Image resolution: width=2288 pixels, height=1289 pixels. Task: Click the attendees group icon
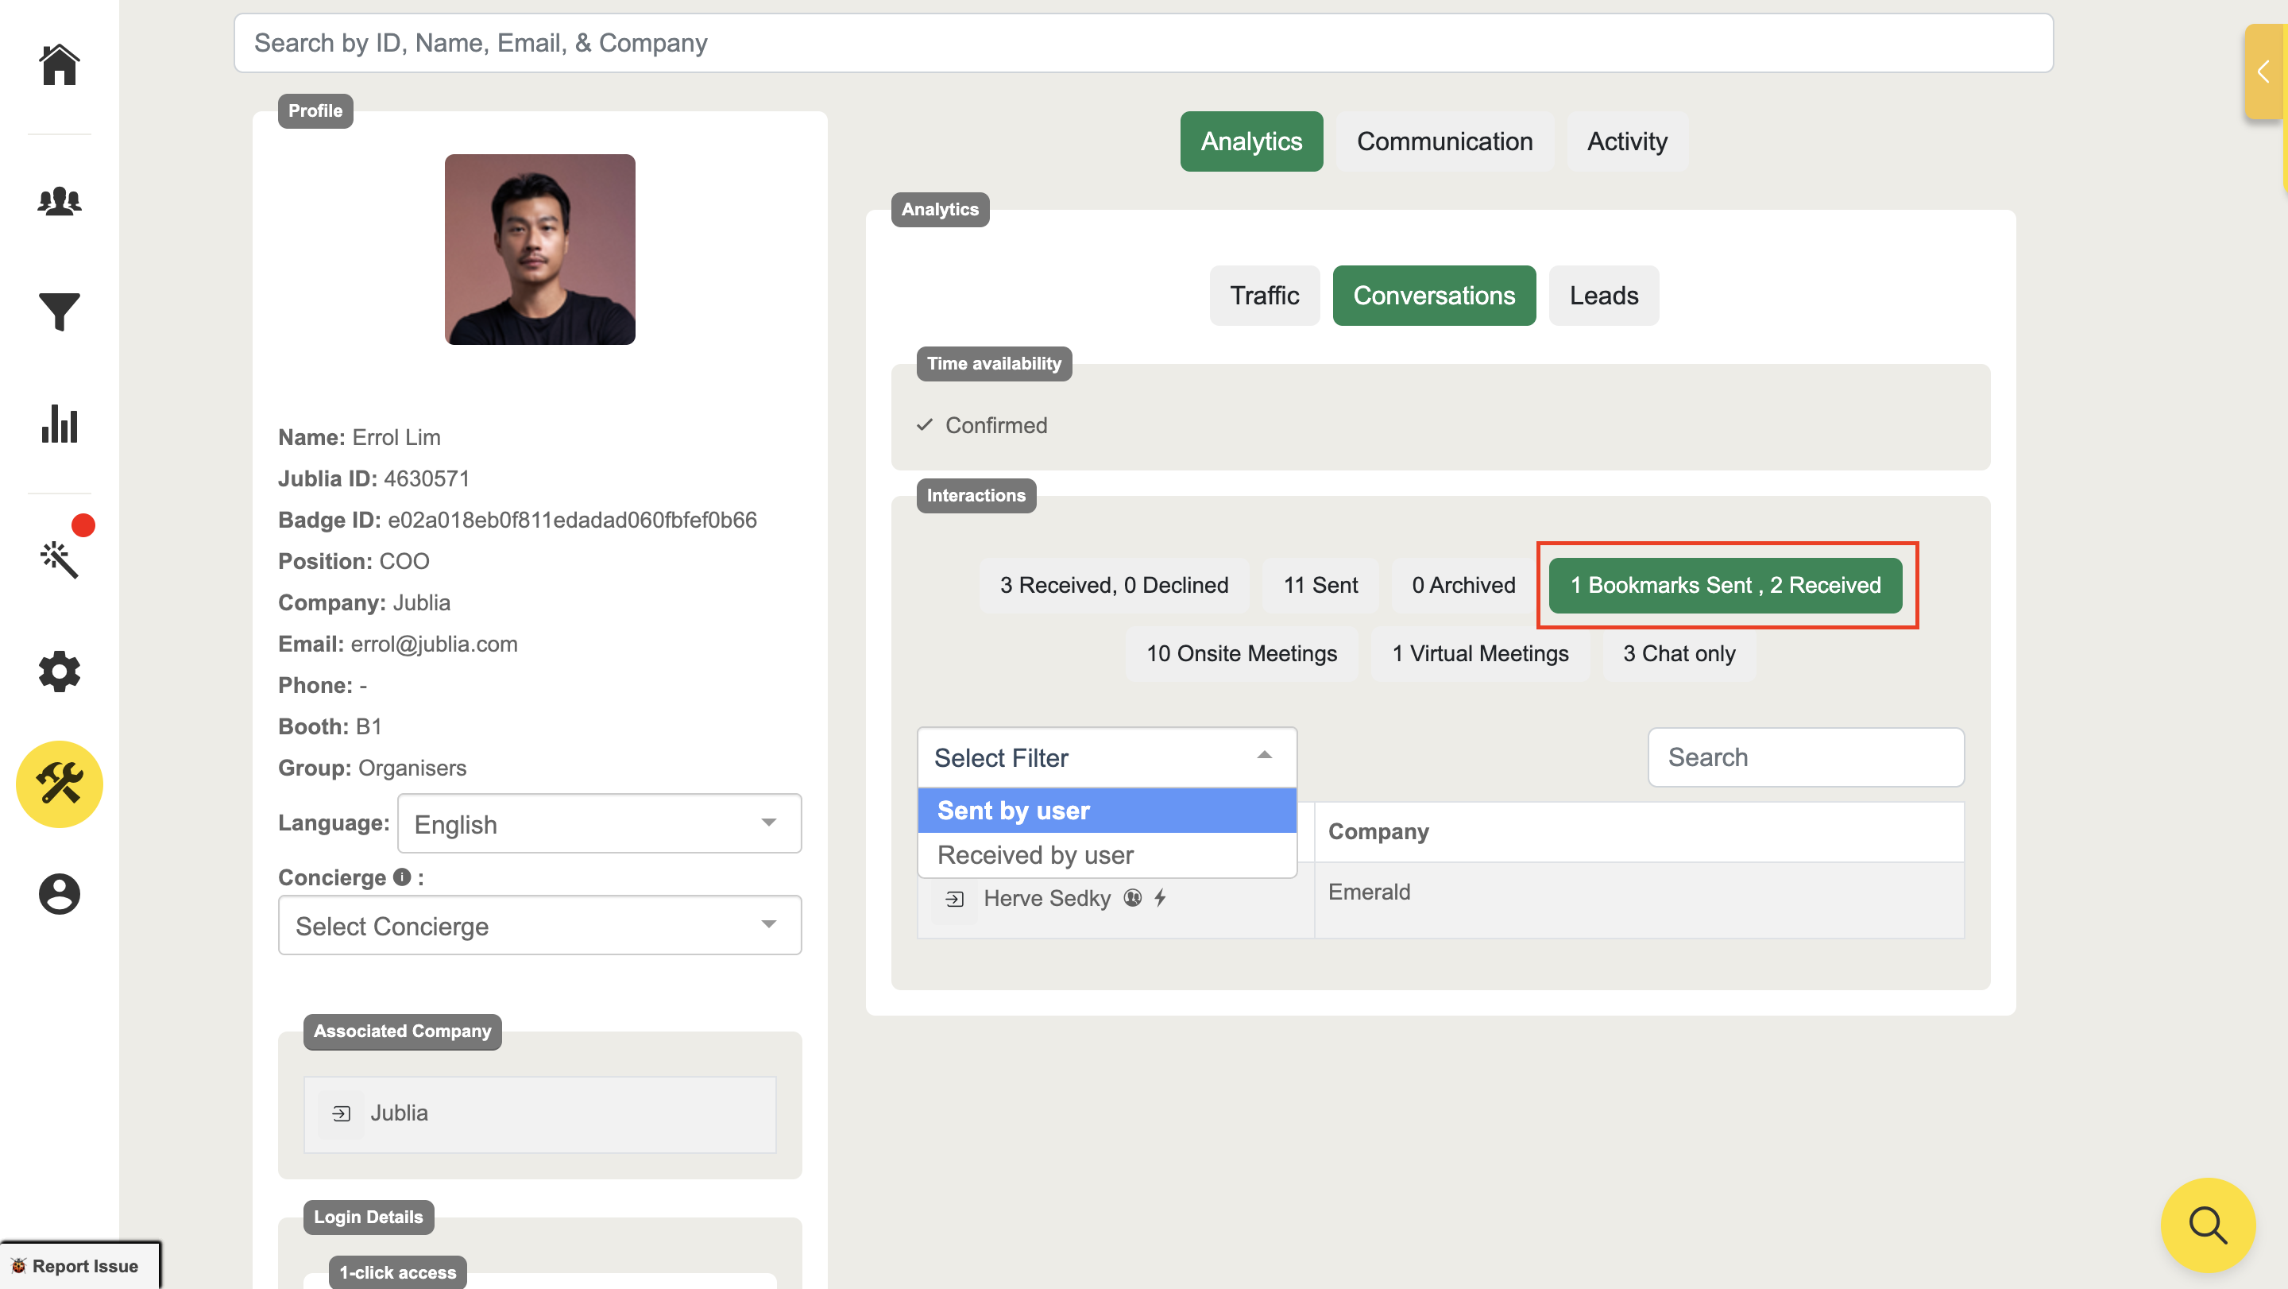click(59, 201)
